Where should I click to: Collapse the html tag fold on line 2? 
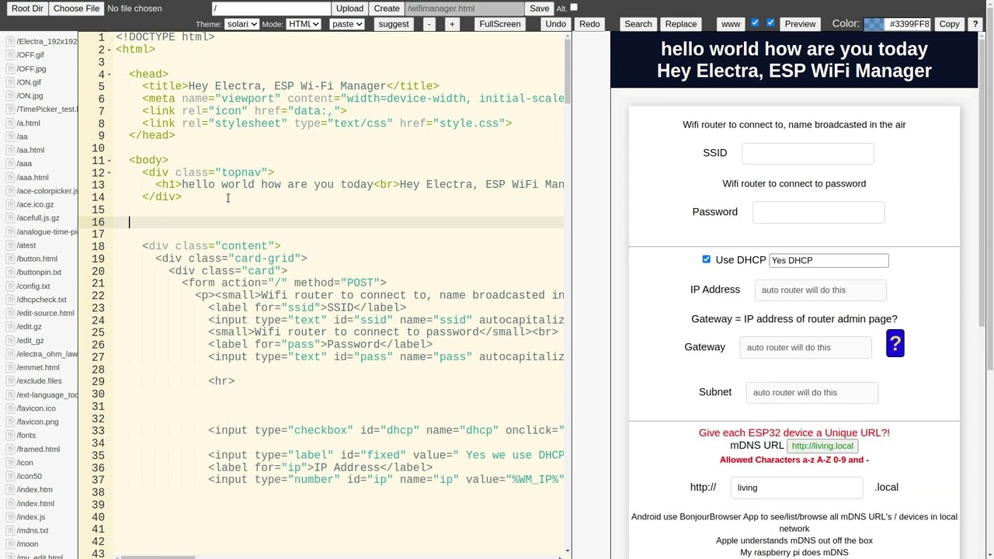[109, 50]
